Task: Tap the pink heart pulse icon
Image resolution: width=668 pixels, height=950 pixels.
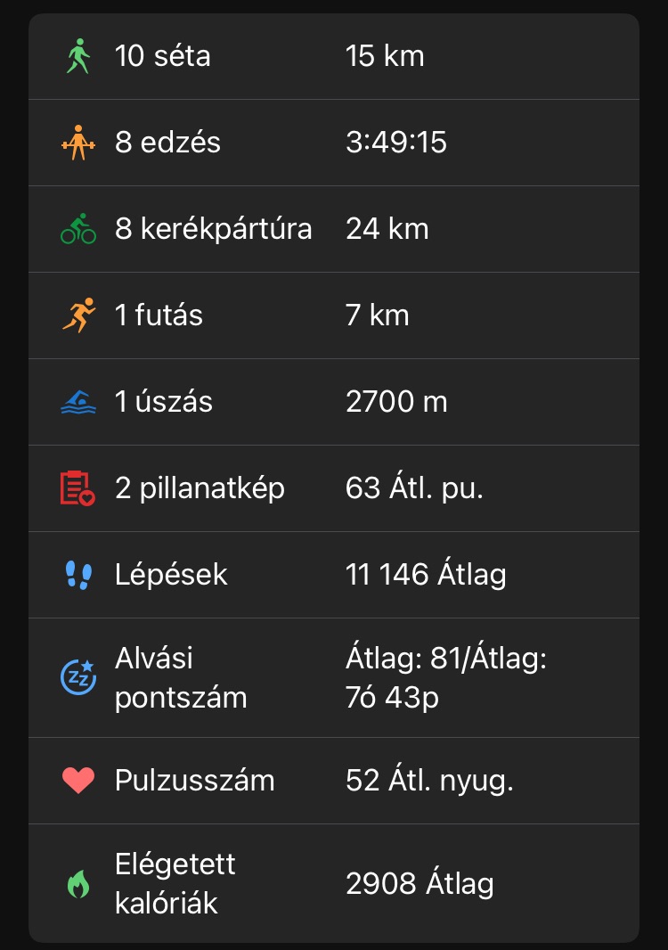Action: click(x=78, y=781)
